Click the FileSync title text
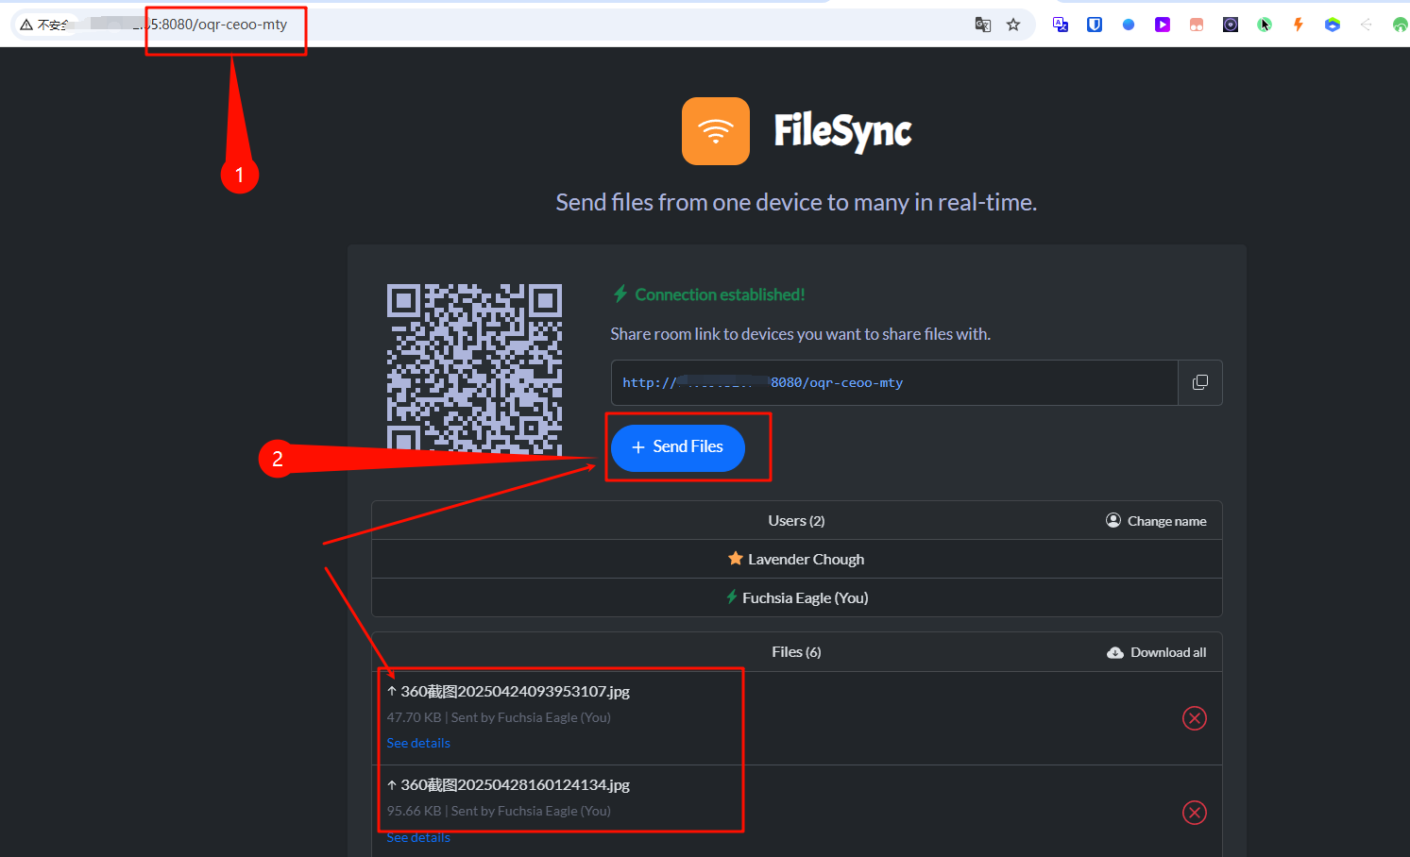 pos(842,131)
